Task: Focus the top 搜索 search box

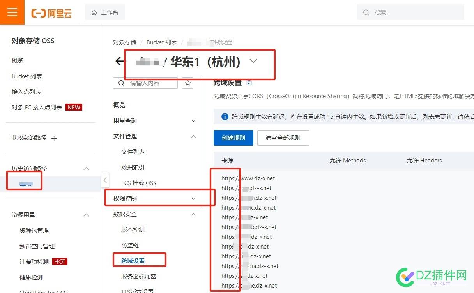Action: 410,12
